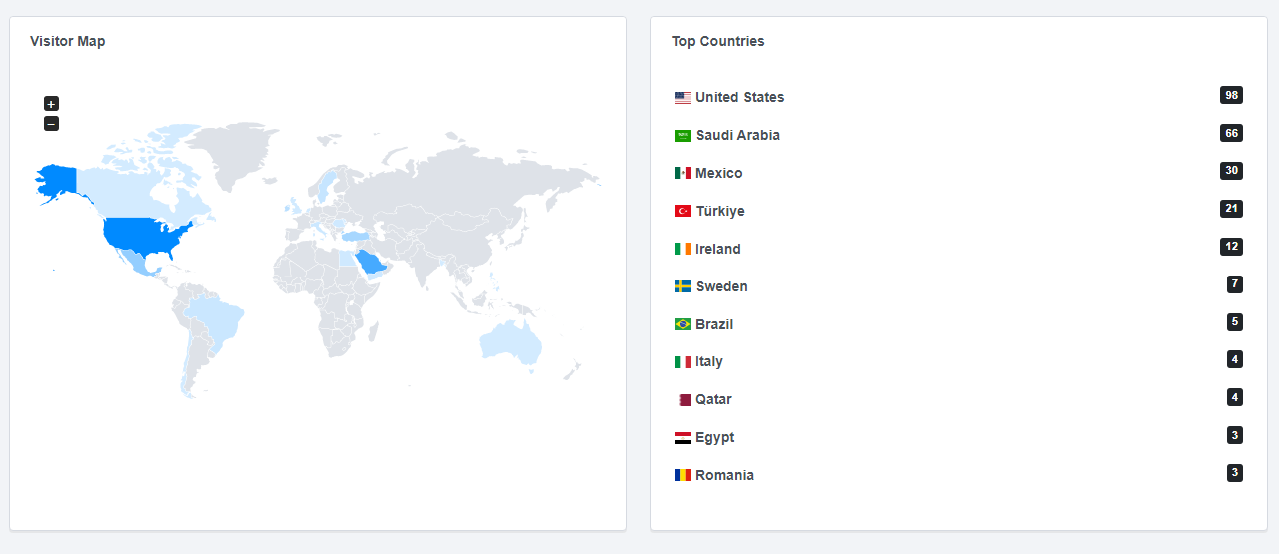This screenshot has width=1279, height=554.
Task: Click the Ireland flag icon
Action: click(x=683, y=249)
